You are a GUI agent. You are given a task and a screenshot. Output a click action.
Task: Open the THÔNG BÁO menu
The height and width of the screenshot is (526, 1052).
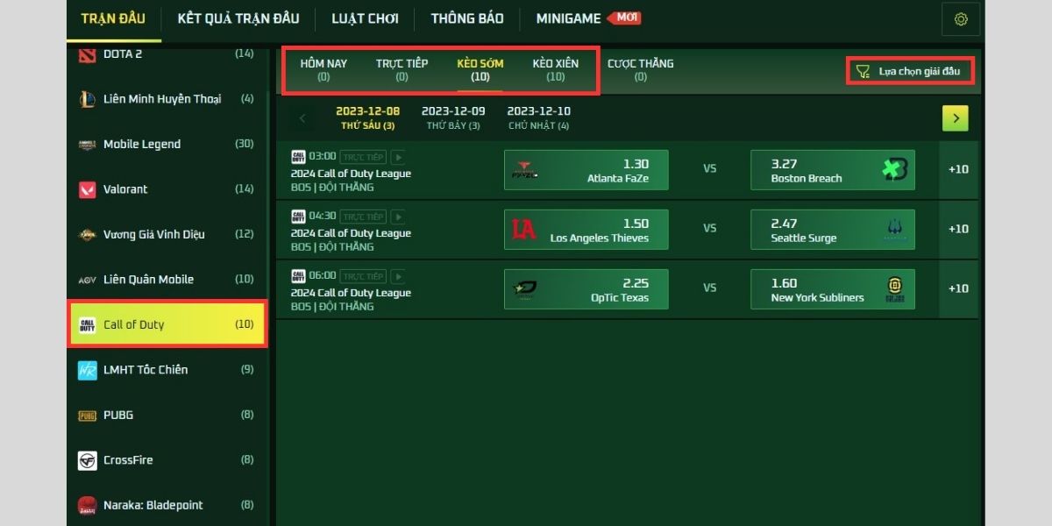(x=467, y=18)
